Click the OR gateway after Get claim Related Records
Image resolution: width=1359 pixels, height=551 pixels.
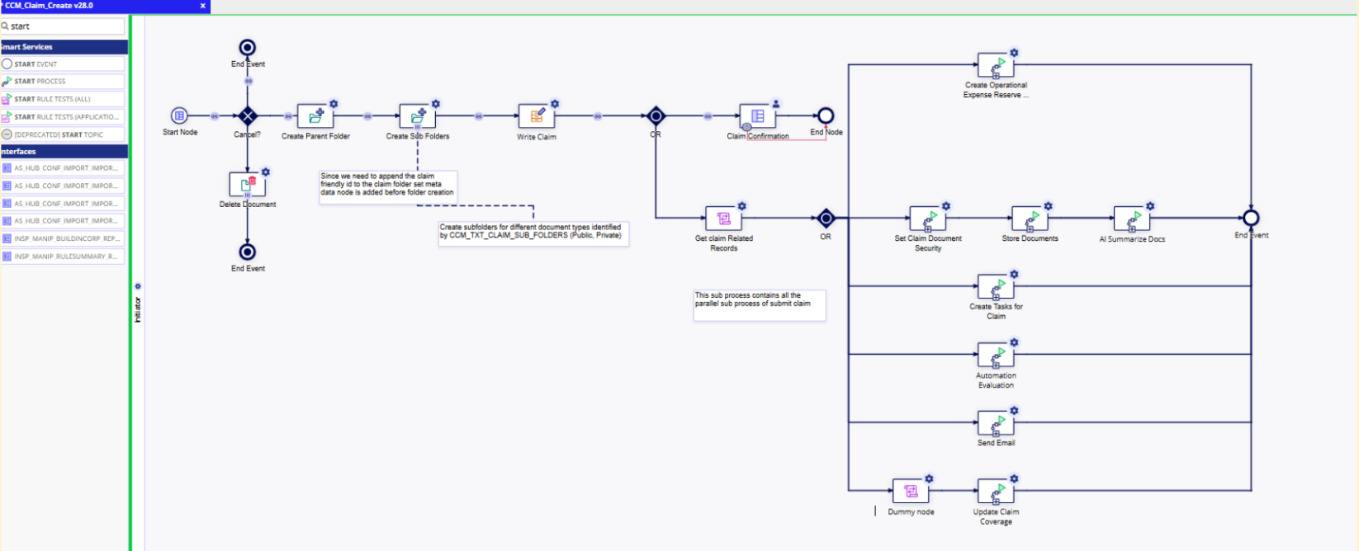826,219
